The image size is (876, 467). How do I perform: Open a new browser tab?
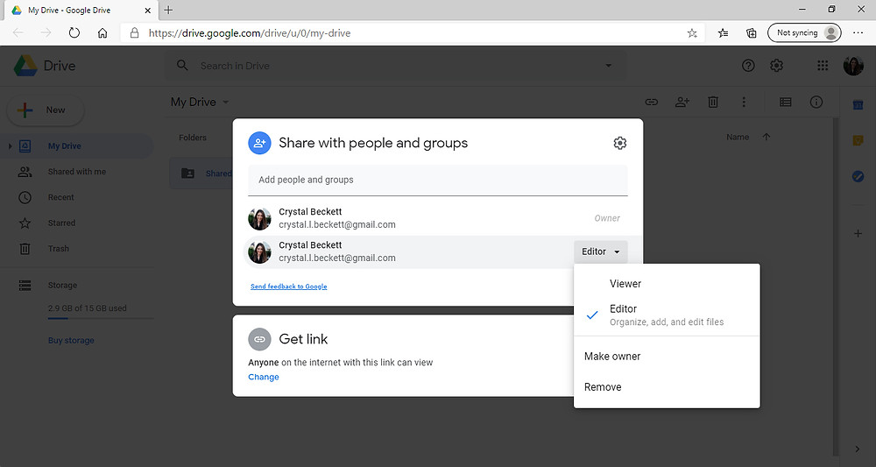168,10
